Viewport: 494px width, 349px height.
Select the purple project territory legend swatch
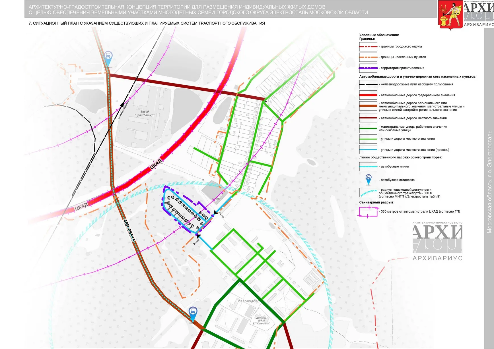click(368, 68)
